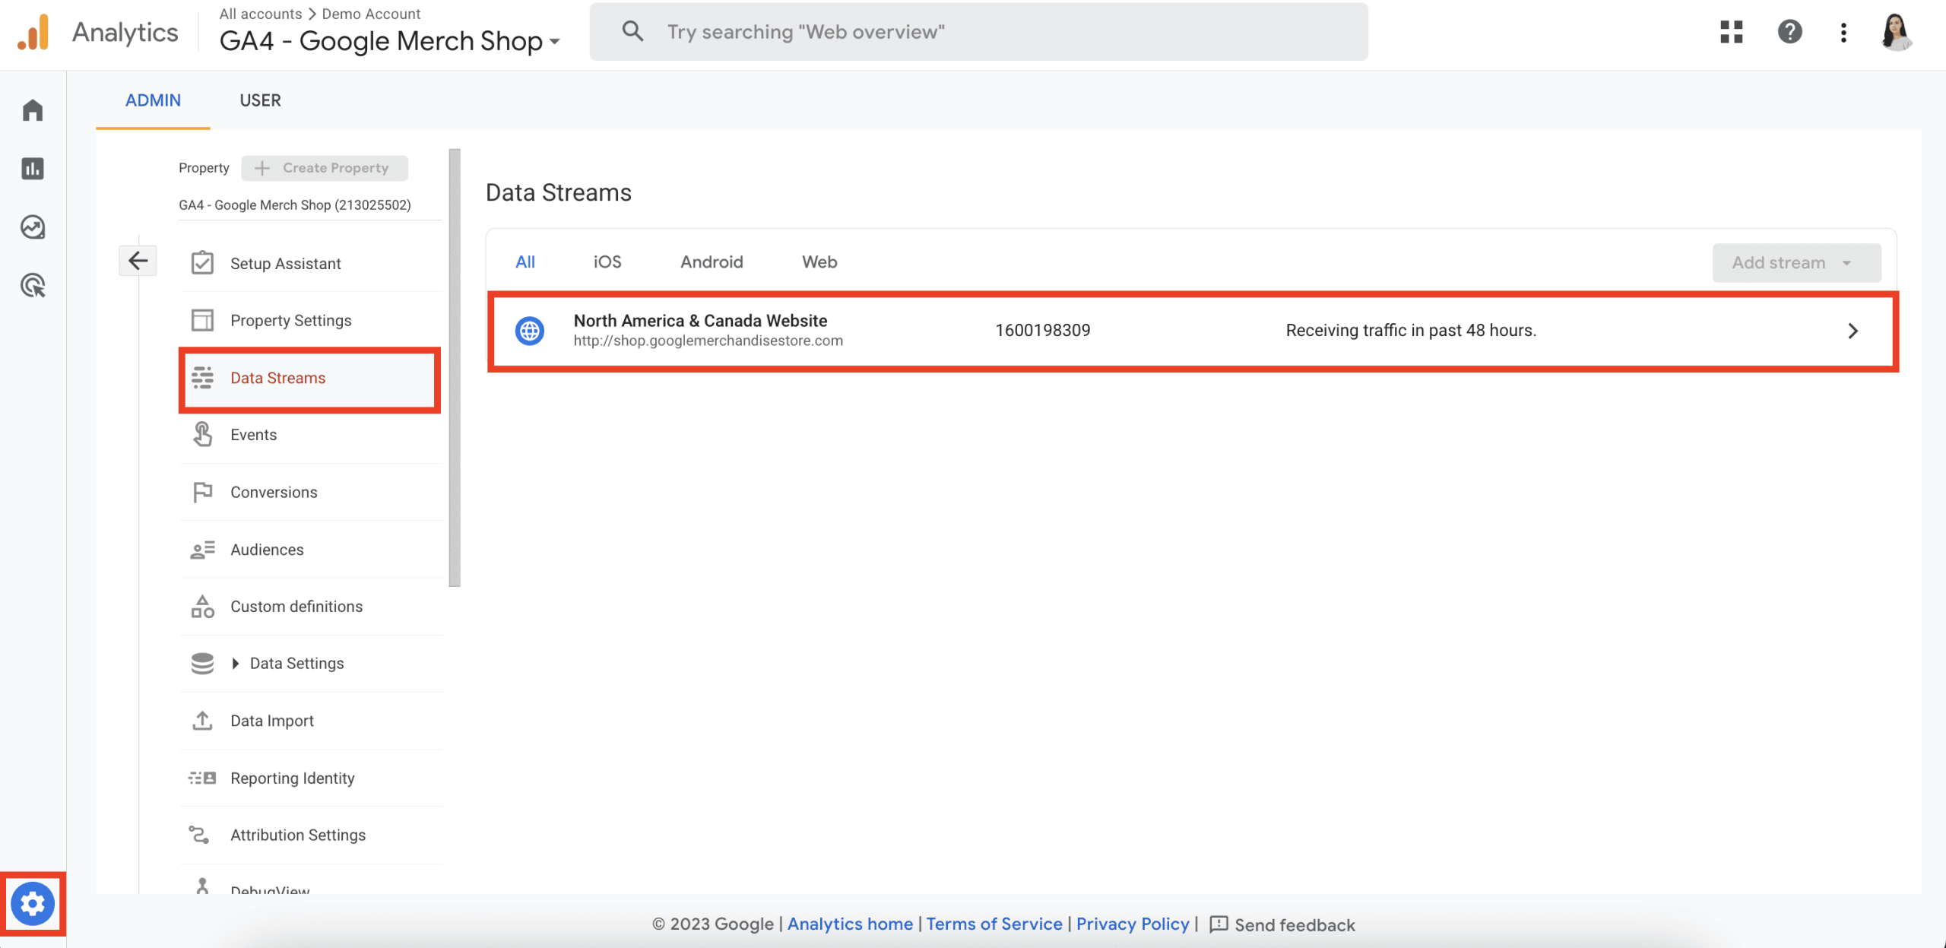This screenshot has height=948, width=1946.
Task: Switch to the USER tab
Action: coord(260,100)
